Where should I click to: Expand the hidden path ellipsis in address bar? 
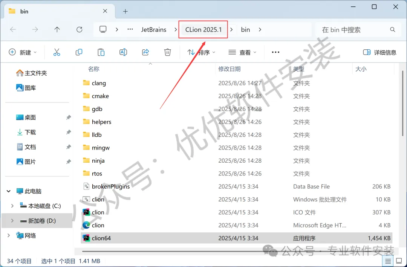point(130,29)
